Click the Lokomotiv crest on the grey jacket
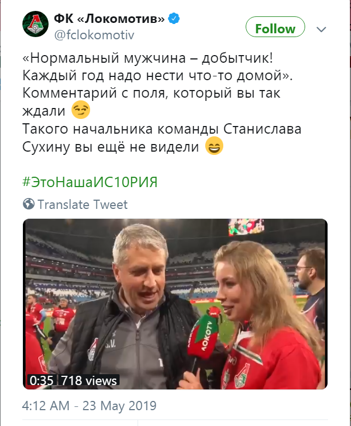 [x=93, y=350]
